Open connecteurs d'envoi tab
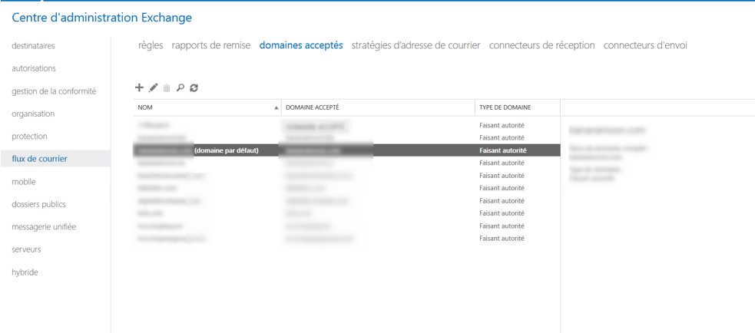 point(645,45)
